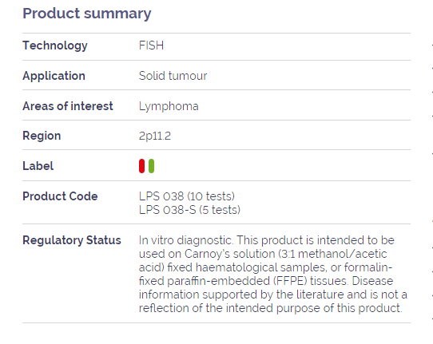Click the Lymphoma area of interest
The image size is (433, 344).
click(169, 106)
